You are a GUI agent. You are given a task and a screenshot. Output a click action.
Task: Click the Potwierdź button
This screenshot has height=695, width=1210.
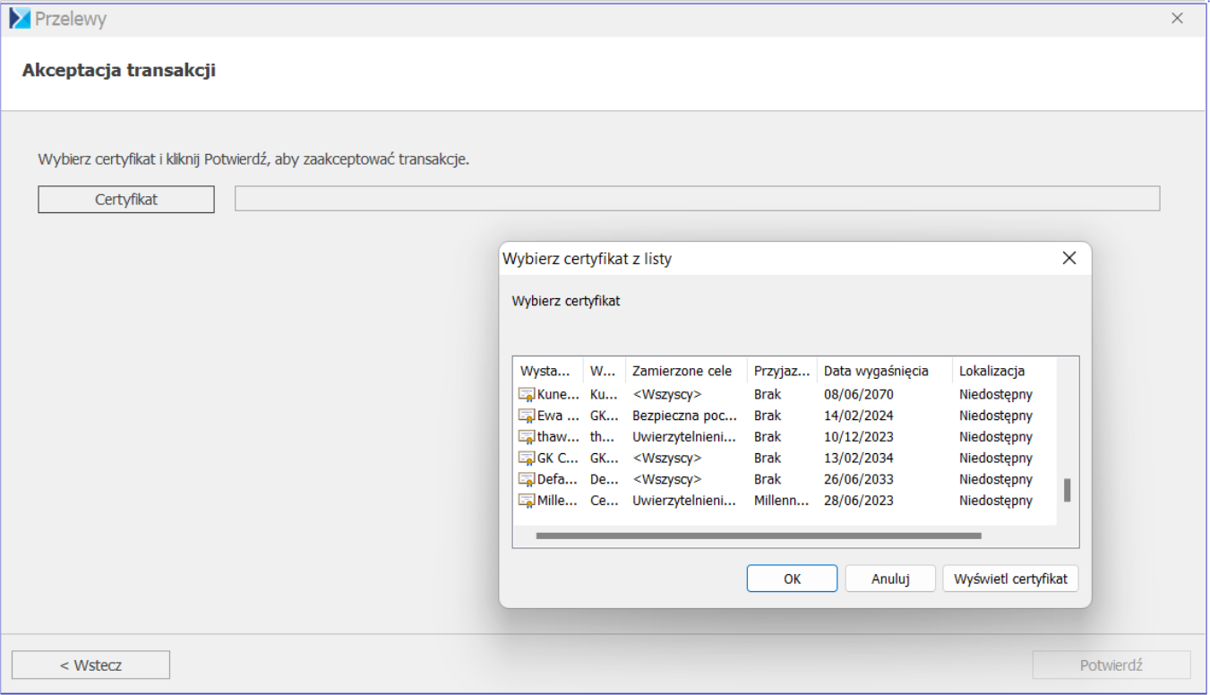1111,665
